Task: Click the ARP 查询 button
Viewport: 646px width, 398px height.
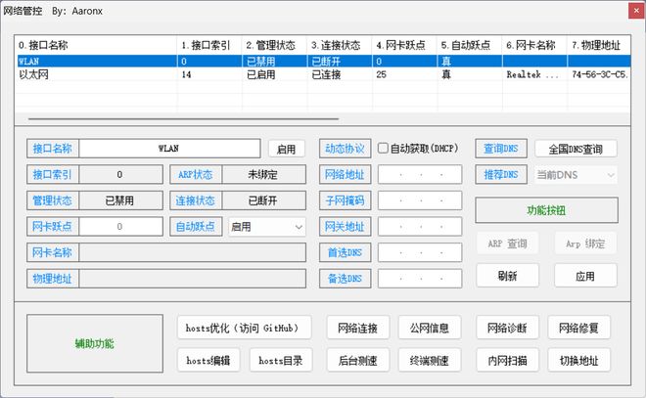Action: click(x=507, y=243)
